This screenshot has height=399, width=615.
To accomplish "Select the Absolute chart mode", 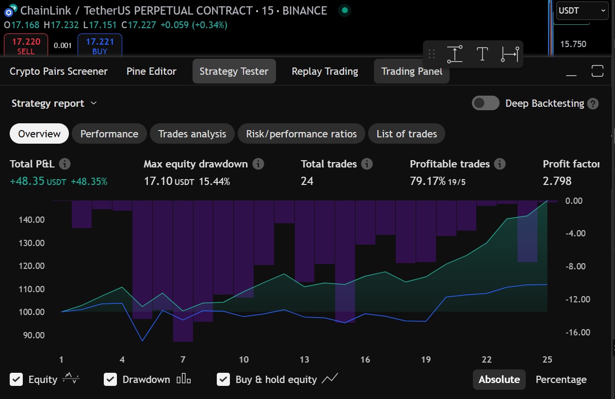I will tap(499, 379).
